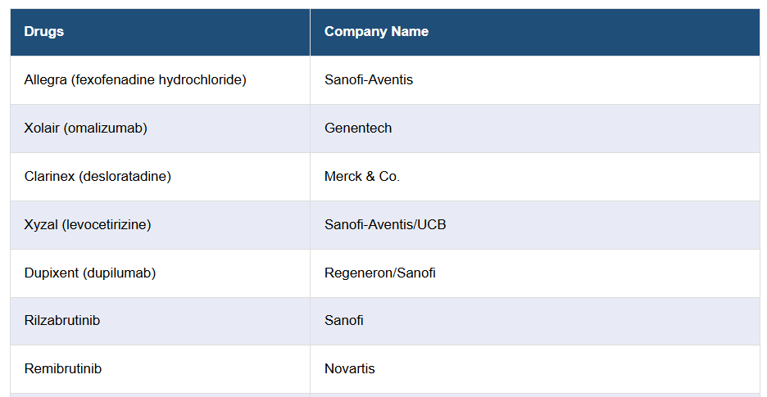Click the Xolair brand name

coord(43,129)
